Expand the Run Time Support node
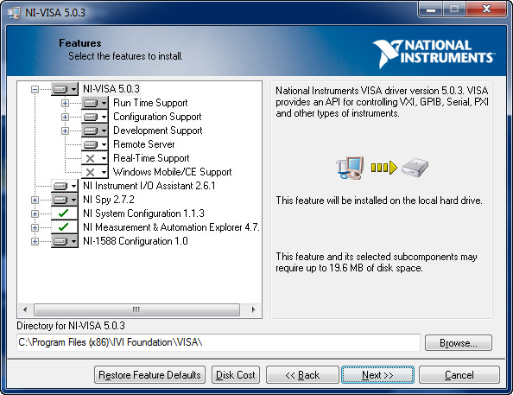This screenshot has height=395, width=513. 65,103
